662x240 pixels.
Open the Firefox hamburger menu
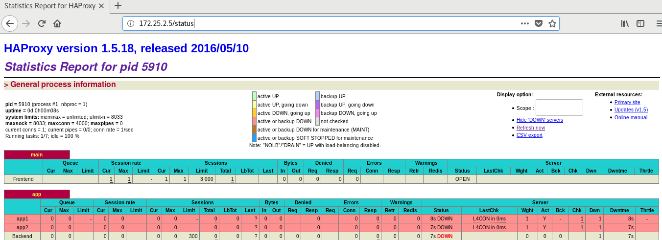(x=658, y=23)
